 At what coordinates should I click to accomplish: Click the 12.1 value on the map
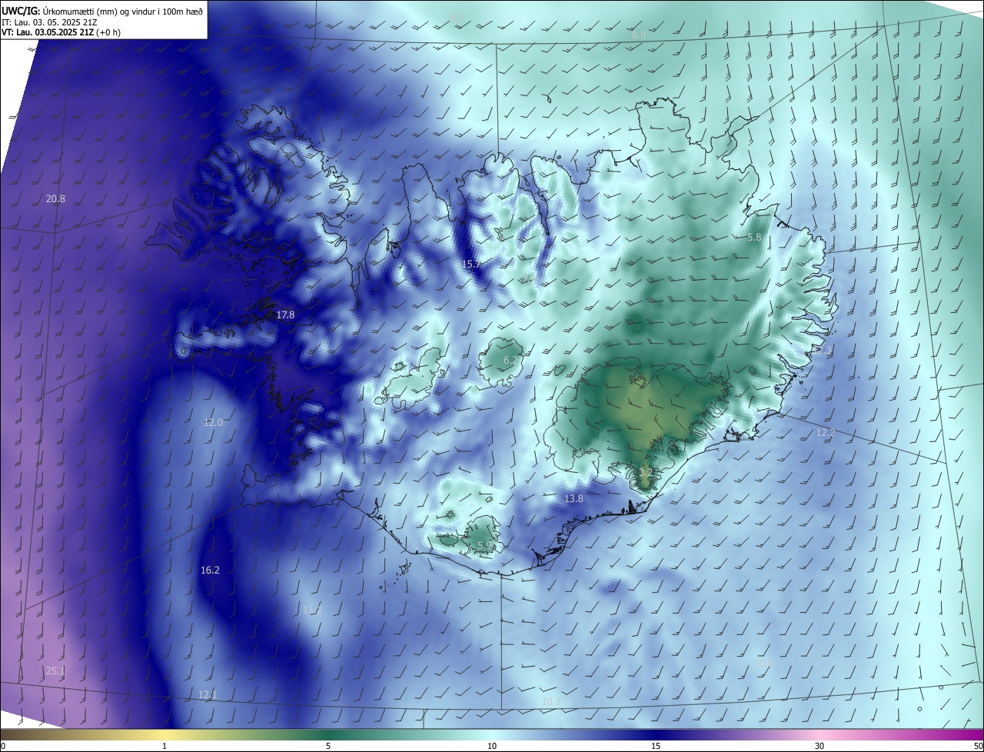point(208,694)
